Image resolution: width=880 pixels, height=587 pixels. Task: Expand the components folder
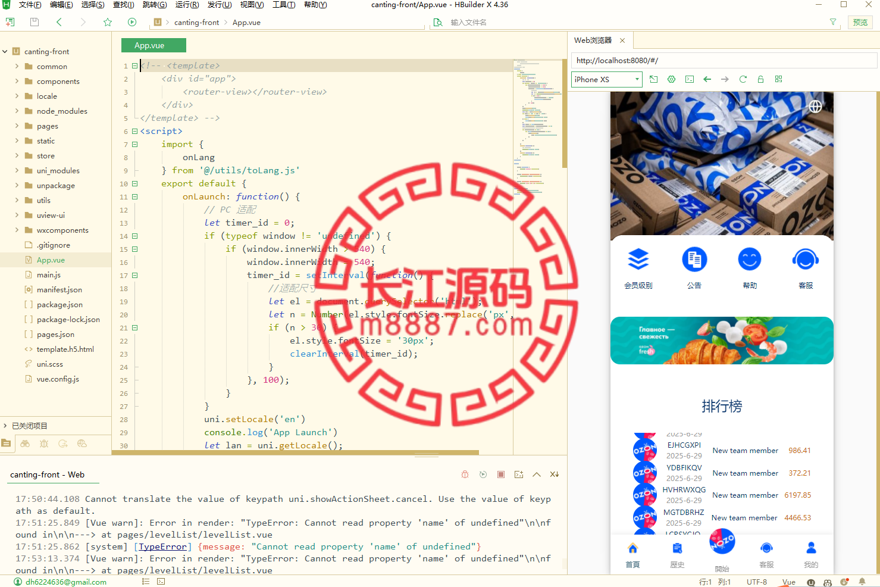click(x=17, y=81)
